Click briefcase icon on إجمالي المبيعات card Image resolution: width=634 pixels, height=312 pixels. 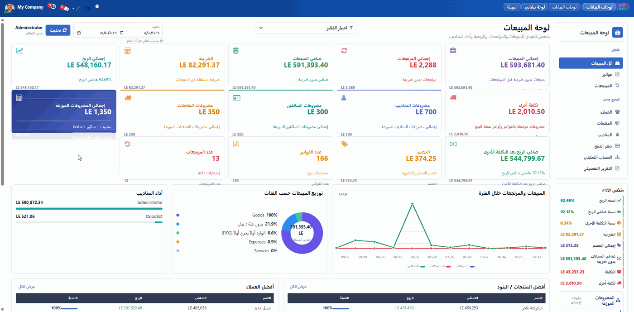(x=453, y=50)
